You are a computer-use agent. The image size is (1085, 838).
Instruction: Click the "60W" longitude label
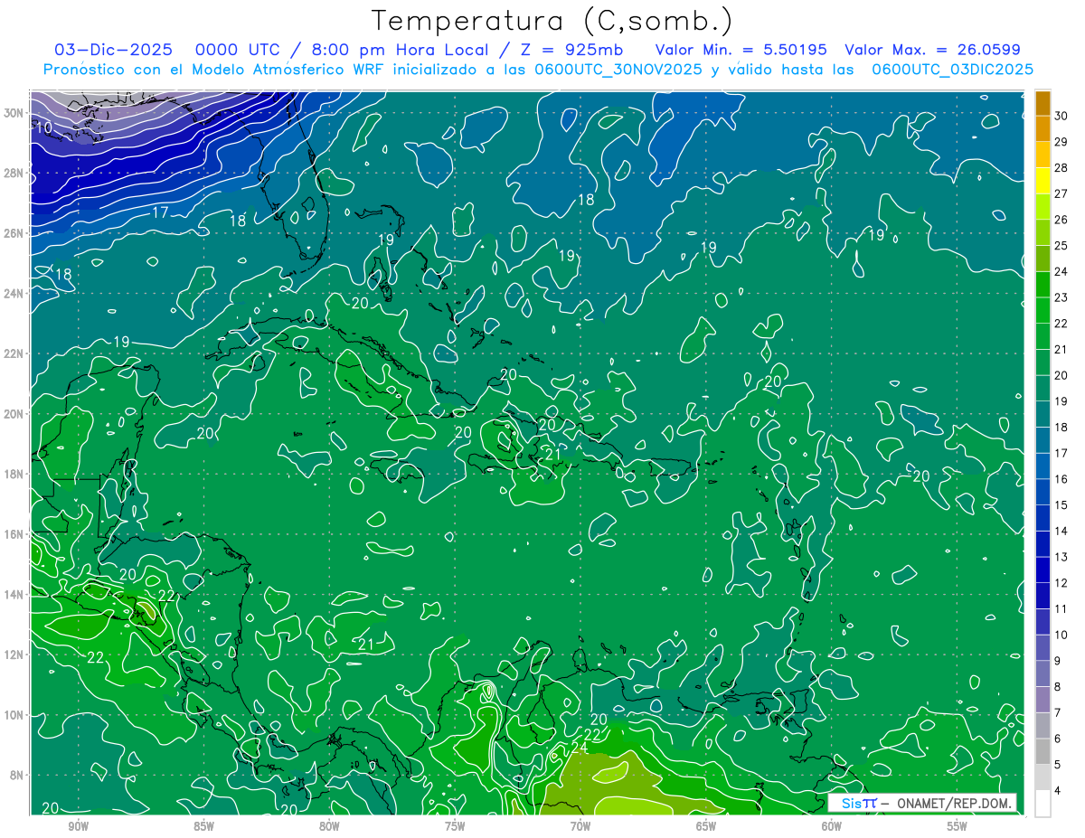pos(832,826)
